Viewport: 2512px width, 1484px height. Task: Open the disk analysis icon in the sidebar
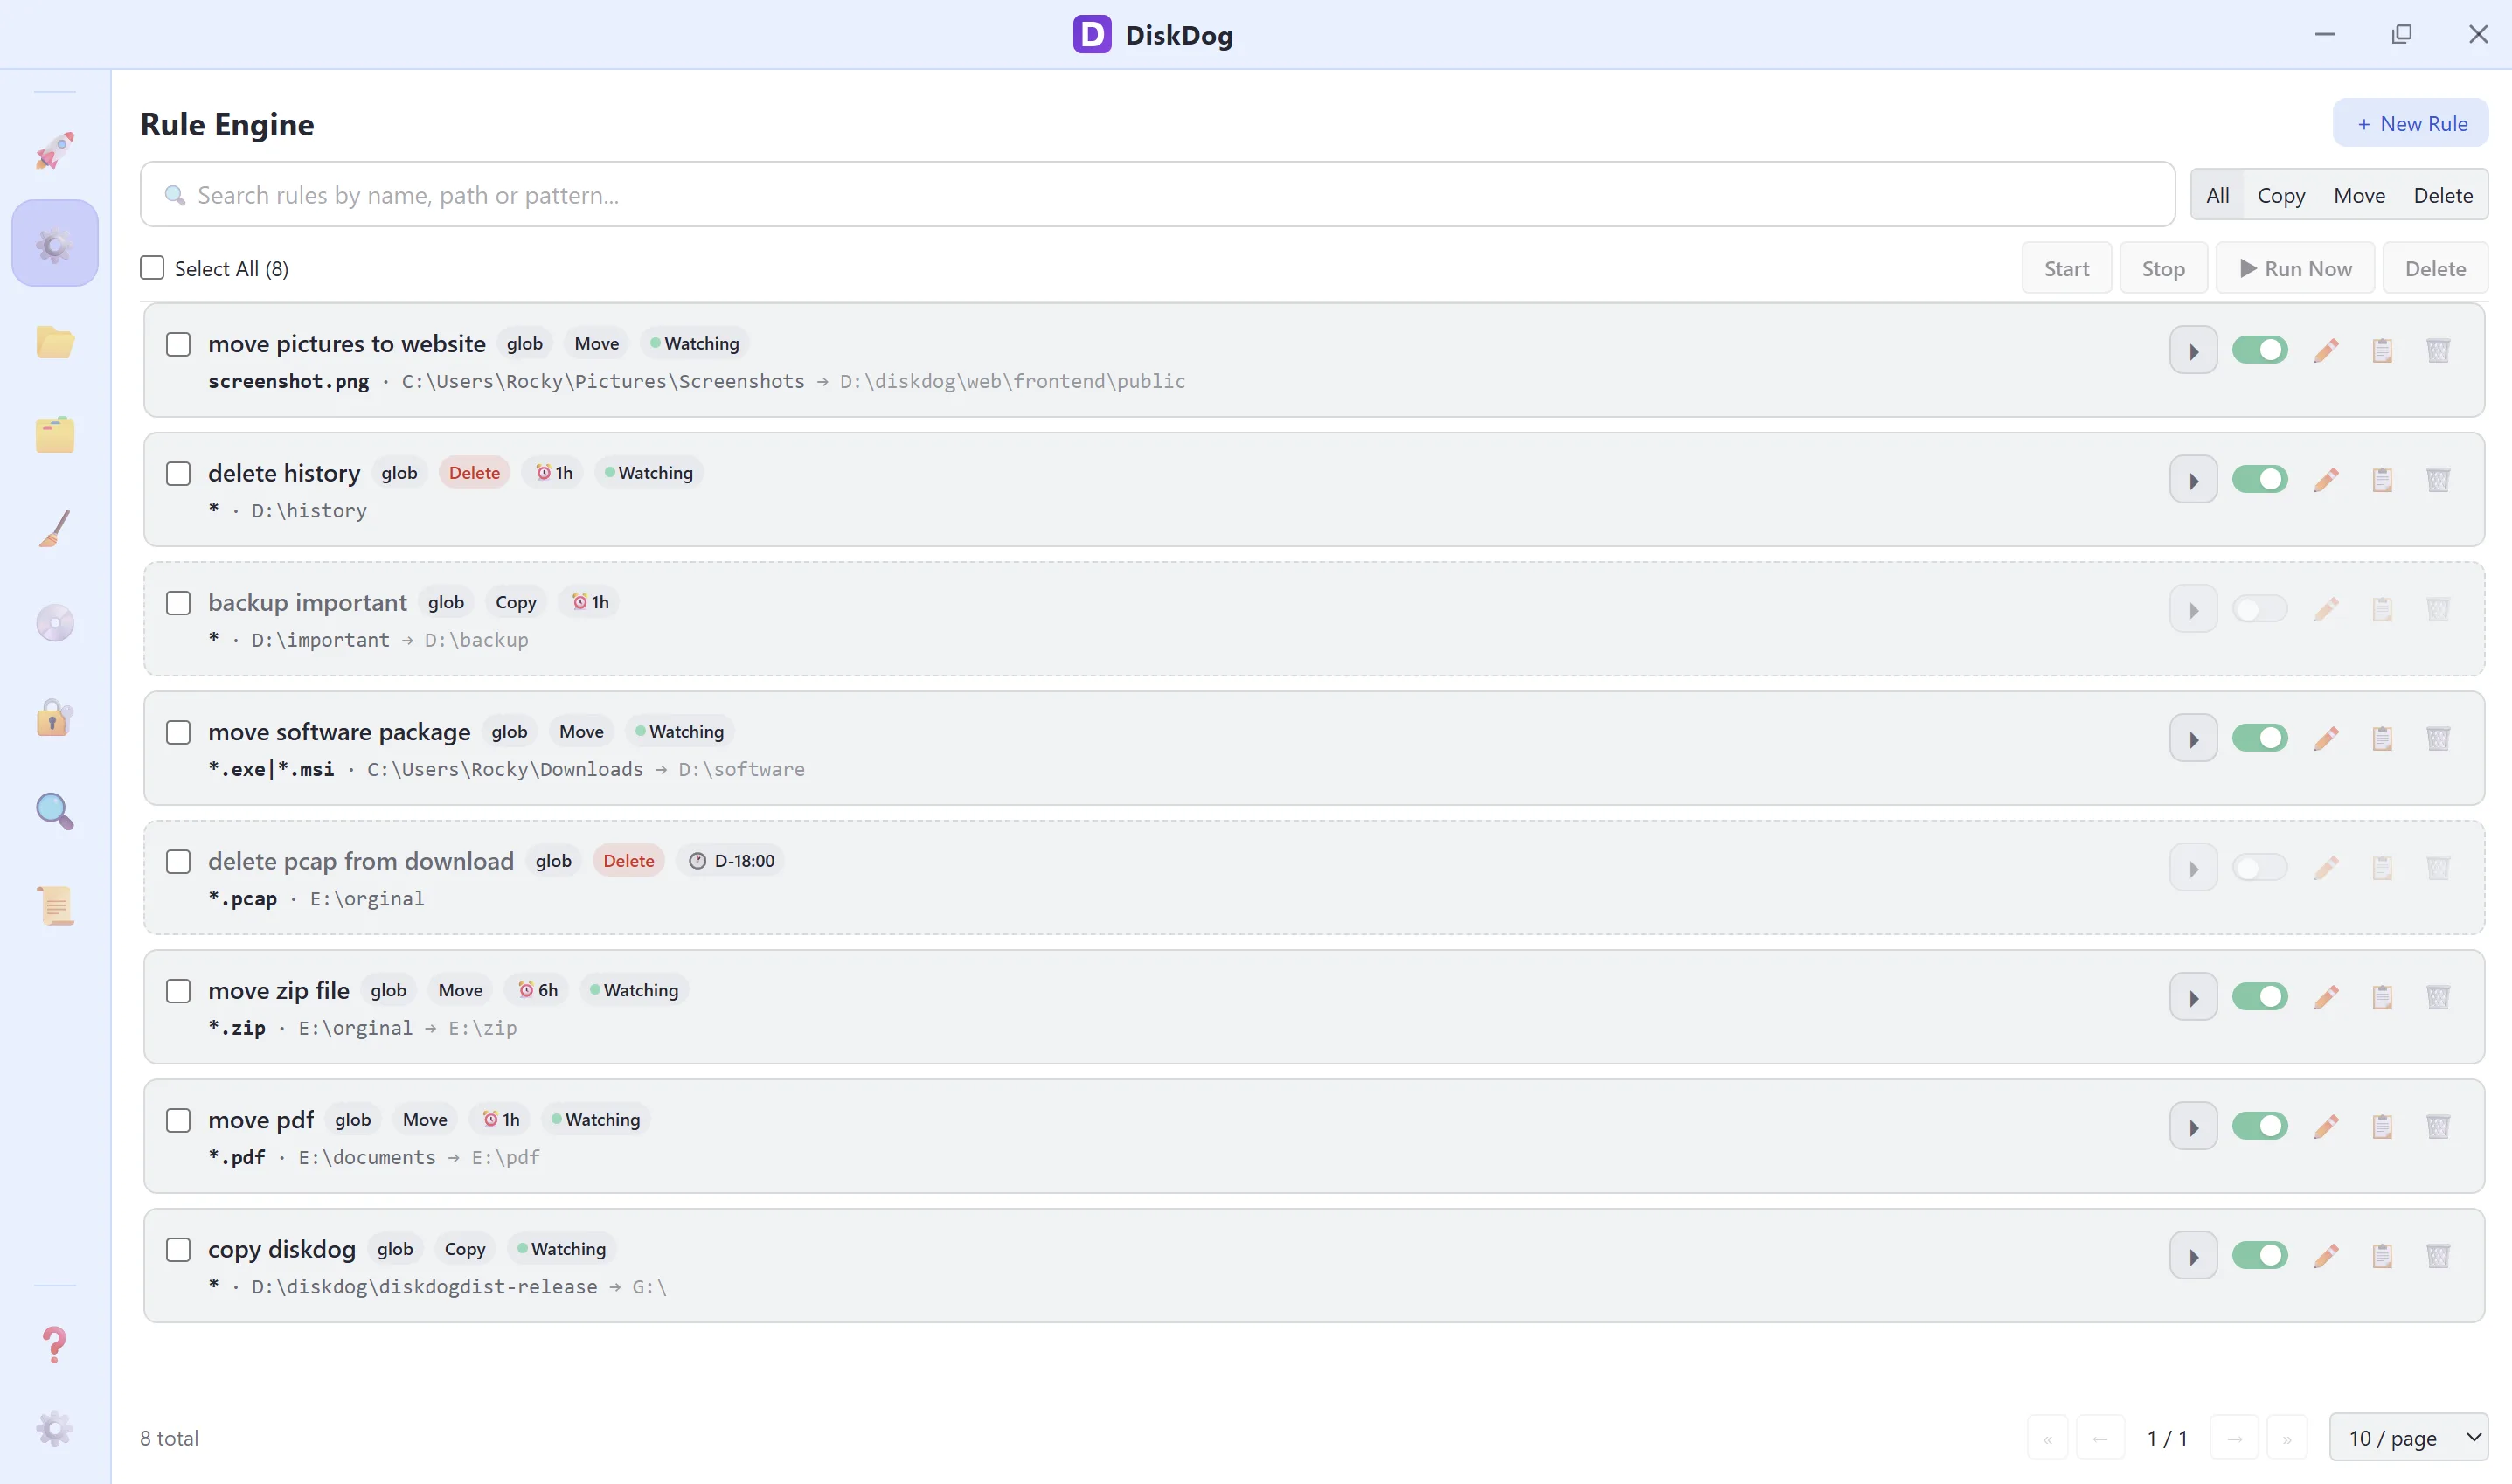tap(55, 622)
